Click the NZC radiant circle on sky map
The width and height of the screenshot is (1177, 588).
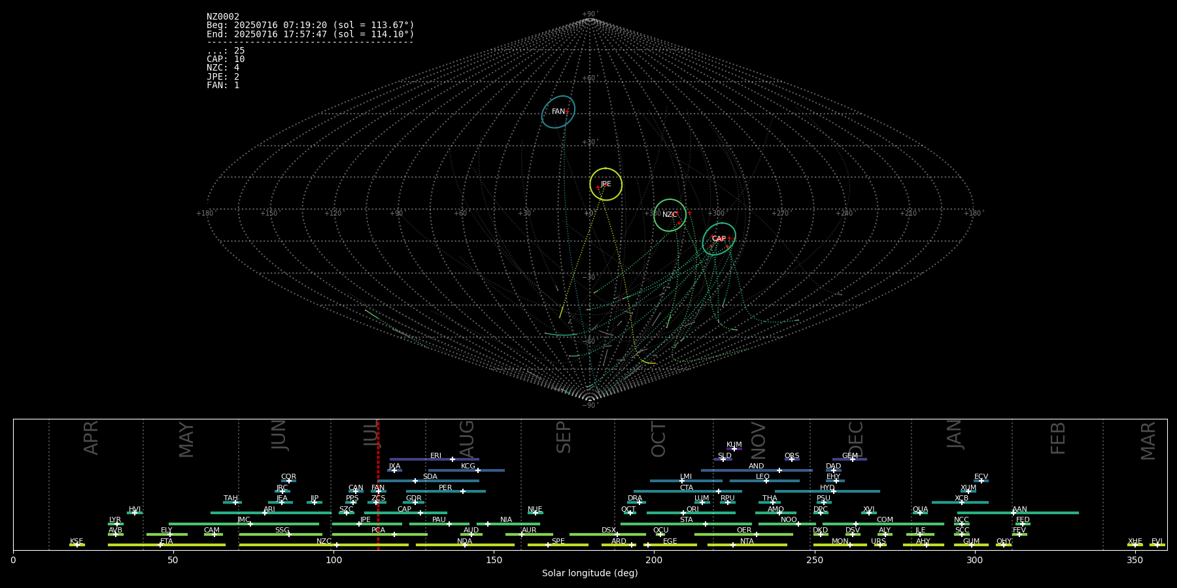[x=670, y=215]
